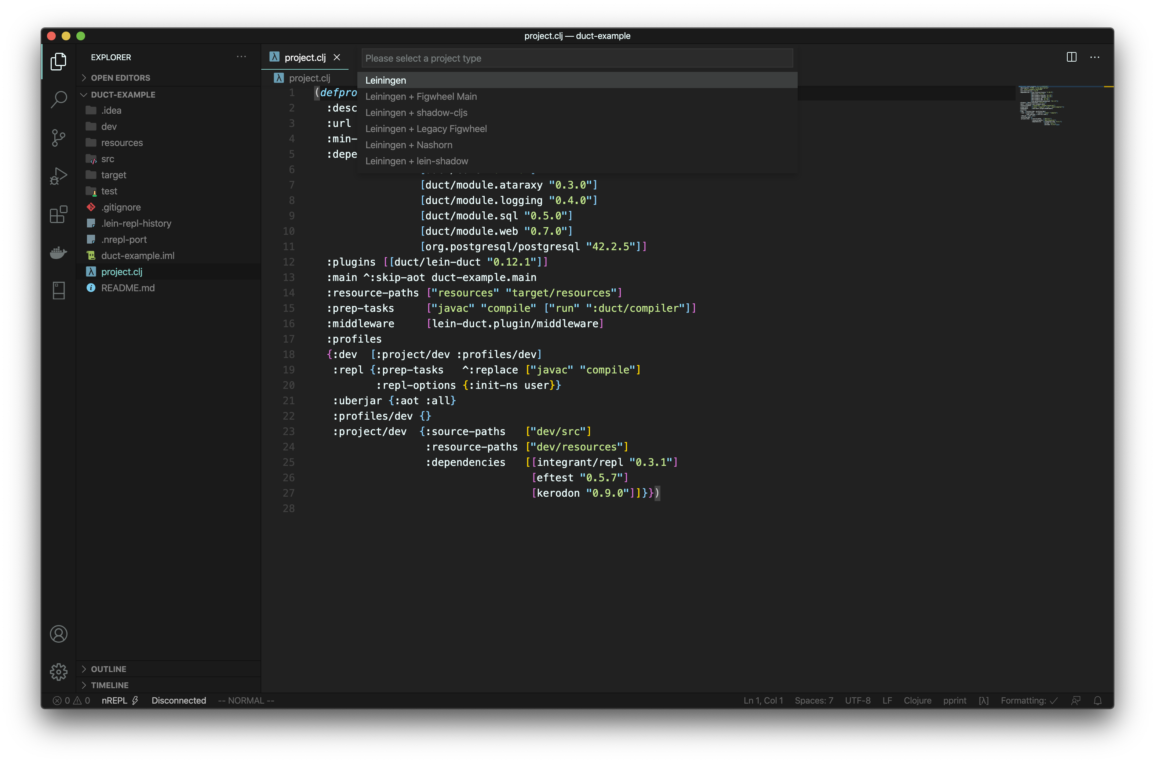
Task: Toggle Formatting check in status bar
Action: tap(1029, 700)
